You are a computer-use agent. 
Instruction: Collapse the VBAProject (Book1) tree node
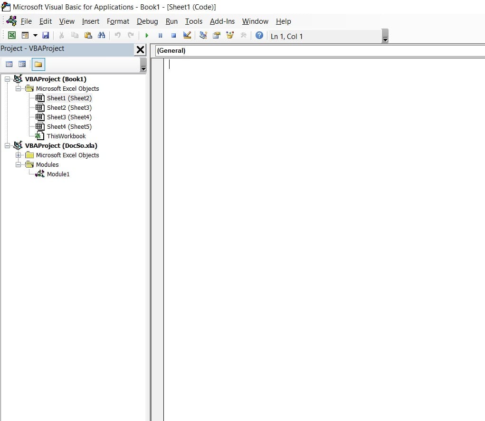click(6, 79)
